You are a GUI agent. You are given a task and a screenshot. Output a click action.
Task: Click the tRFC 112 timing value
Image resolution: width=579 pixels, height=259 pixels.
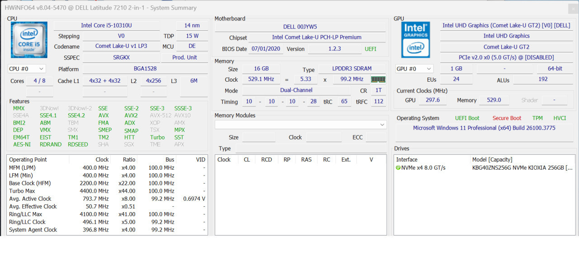(379, 102)
